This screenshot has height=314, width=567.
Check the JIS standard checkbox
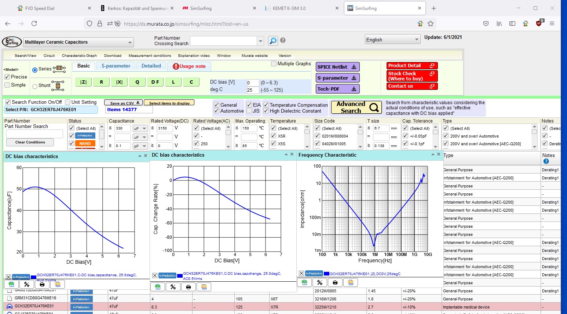pyautogui.click(x=249, y=111)
